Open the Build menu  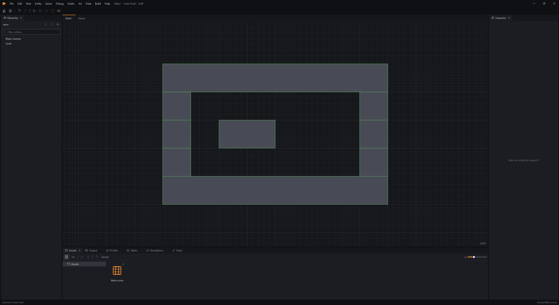point(98,3)
